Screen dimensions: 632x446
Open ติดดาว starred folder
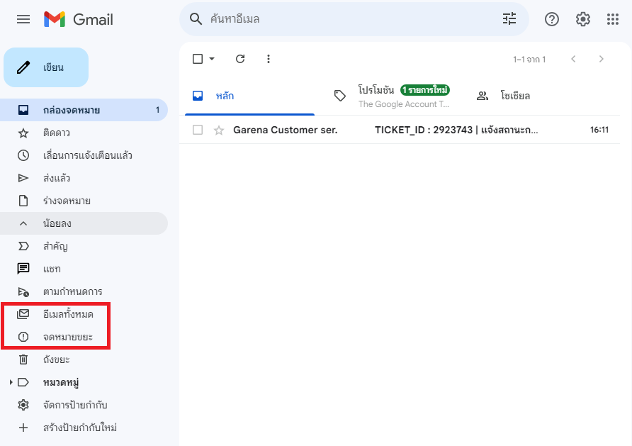pos(84,133)
